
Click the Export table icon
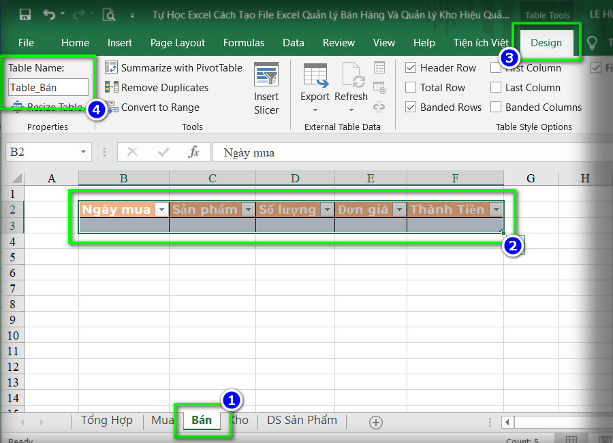(x=315, y=75)
